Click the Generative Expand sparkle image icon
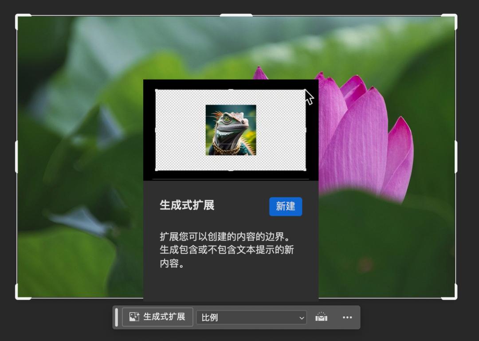Screen dimensions: 479x341 point(134,317)
